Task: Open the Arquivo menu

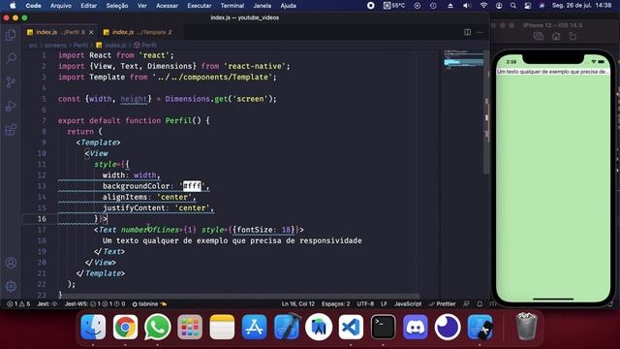Action: click(61, 6)
